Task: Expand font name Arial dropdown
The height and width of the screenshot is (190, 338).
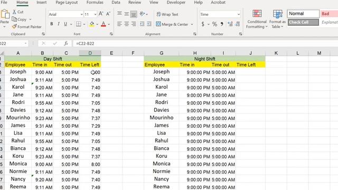Action: point(81,14)
